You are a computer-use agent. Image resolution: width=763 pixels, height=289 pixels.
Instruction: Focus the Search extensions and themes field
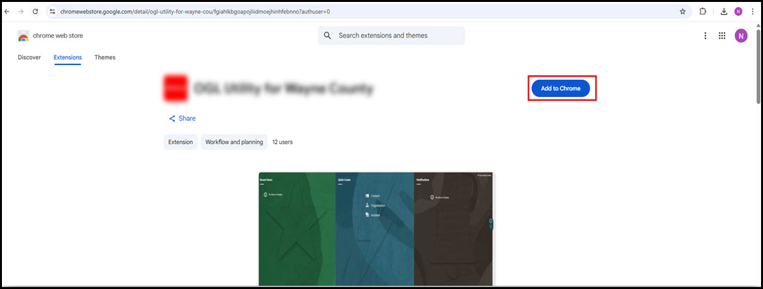(x=391, y=36)
